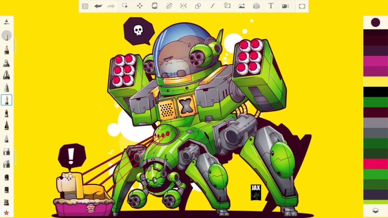
Task: Click the dark purple active color circle
Action: [x=375, y=23]
